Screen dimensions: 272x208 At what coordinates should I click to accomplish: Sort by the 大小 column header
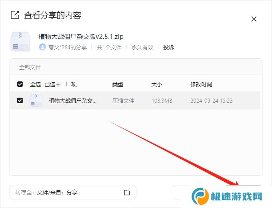[x=157, y=85]
